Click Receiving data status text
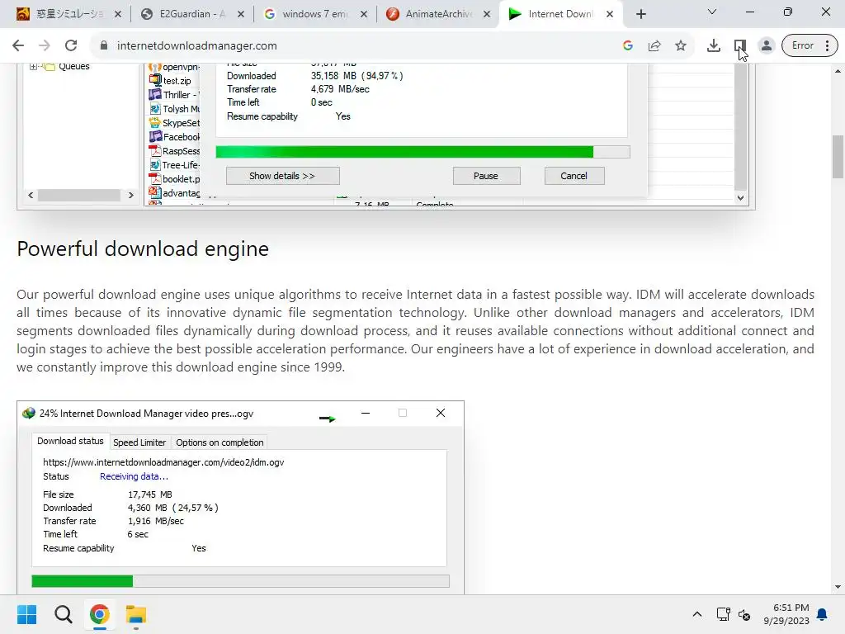Screen dimensions: 845x634 pos(135,476)
